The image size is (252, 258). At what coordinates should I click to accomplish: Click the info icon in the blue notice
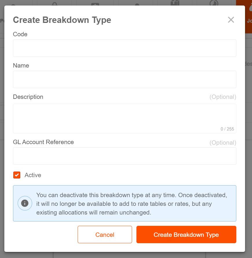pyautogui.click(x=25, y=203)
